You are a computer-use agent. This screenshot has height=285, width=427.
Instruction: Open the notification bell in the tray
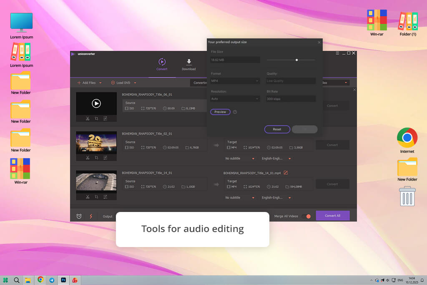pyautogui.click(x=422, y=280)
